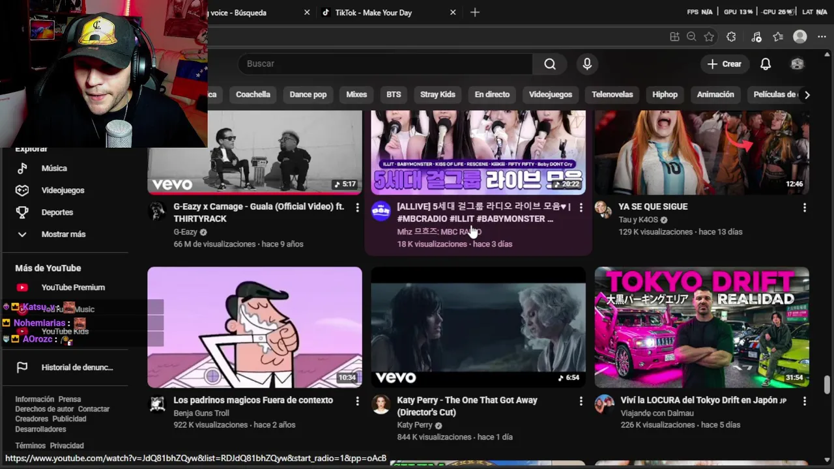
Task: Open Benja Guns Troll channel name
Action: (x=201, y=413)
